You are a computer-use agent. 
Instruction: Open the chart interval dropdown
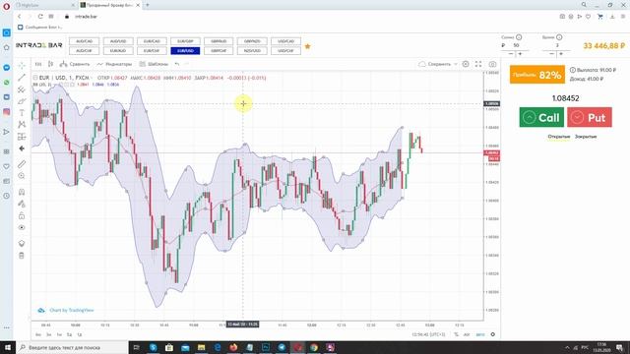tap(38, 64)
